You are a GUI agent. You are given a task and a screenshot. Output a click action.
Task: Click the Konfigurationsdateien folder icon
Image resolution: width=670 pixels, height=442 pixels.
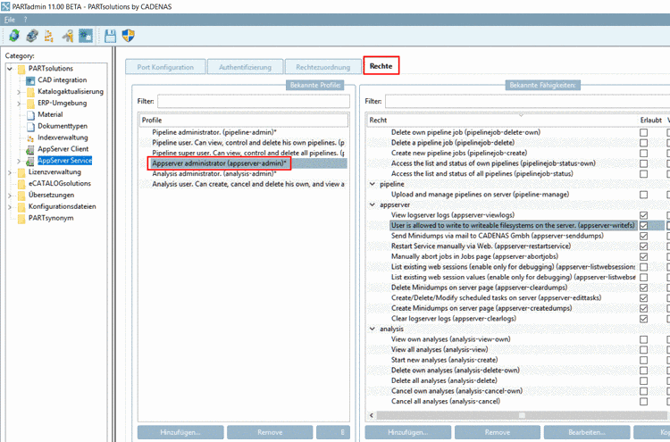[x=21, y=207]
